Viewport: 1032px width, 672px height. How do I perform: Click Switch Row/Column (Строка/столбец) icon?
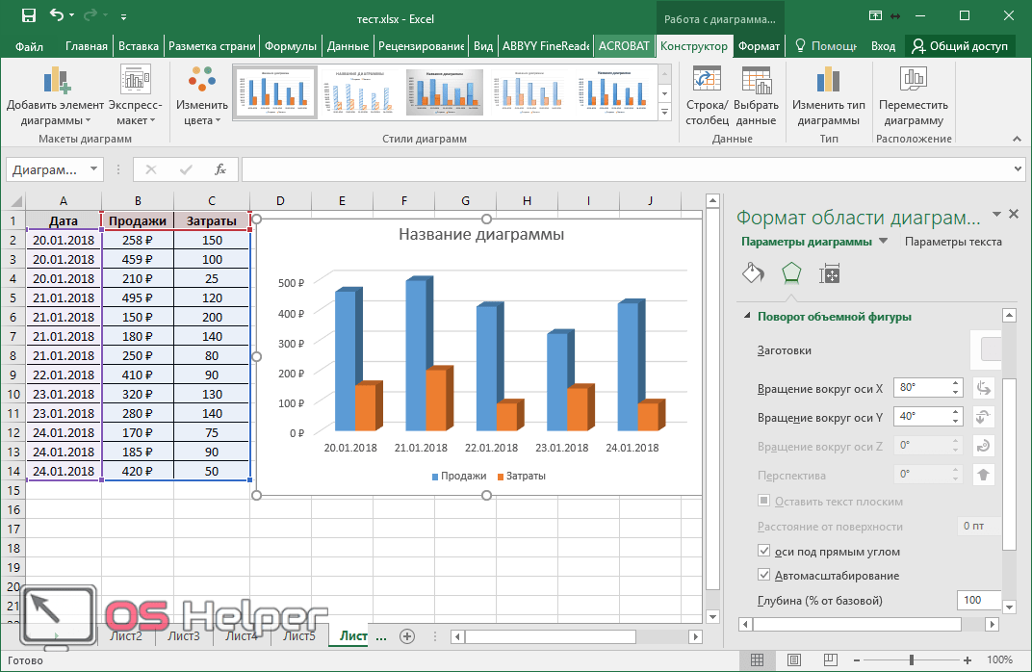pyautogui.click(x=707, y=96)
